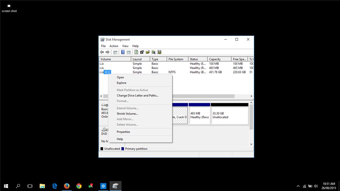Open the Help menu in the menu bar

click(x=135, y=46)
